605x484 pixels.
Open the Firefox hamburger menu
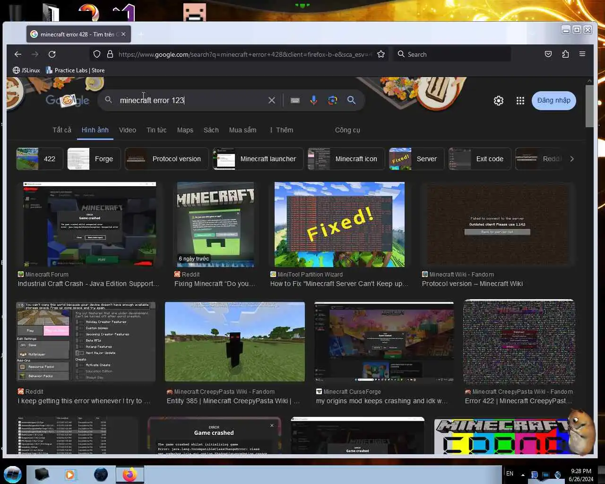point(582,54)
